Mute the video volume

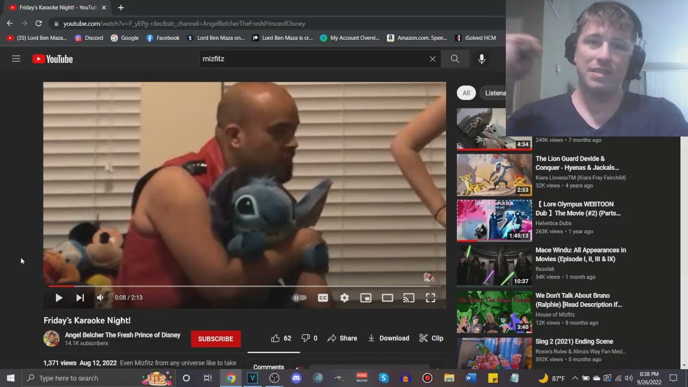click(x=100, y=297)
